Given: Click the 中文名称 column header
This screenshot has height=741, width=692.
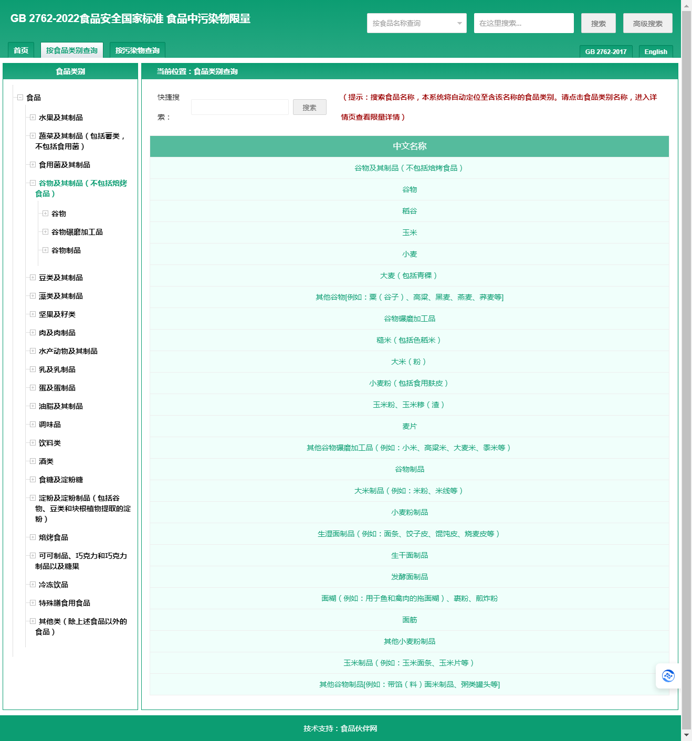Looking at the screenshot, I should [410, 146].
